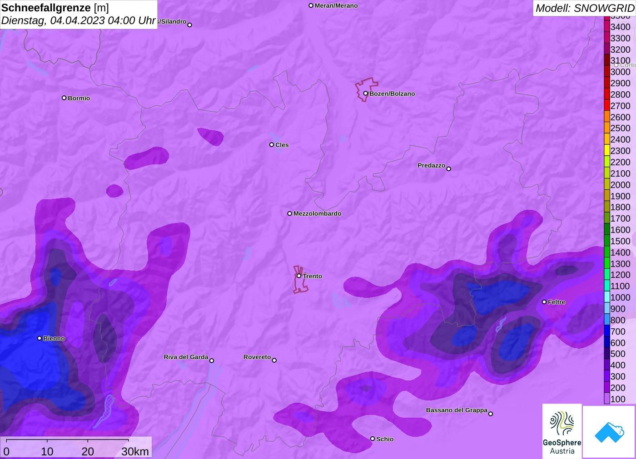Screen dimensions: 636x459
Task: Click the Rovereto marker dot
Action: [274, 360]
